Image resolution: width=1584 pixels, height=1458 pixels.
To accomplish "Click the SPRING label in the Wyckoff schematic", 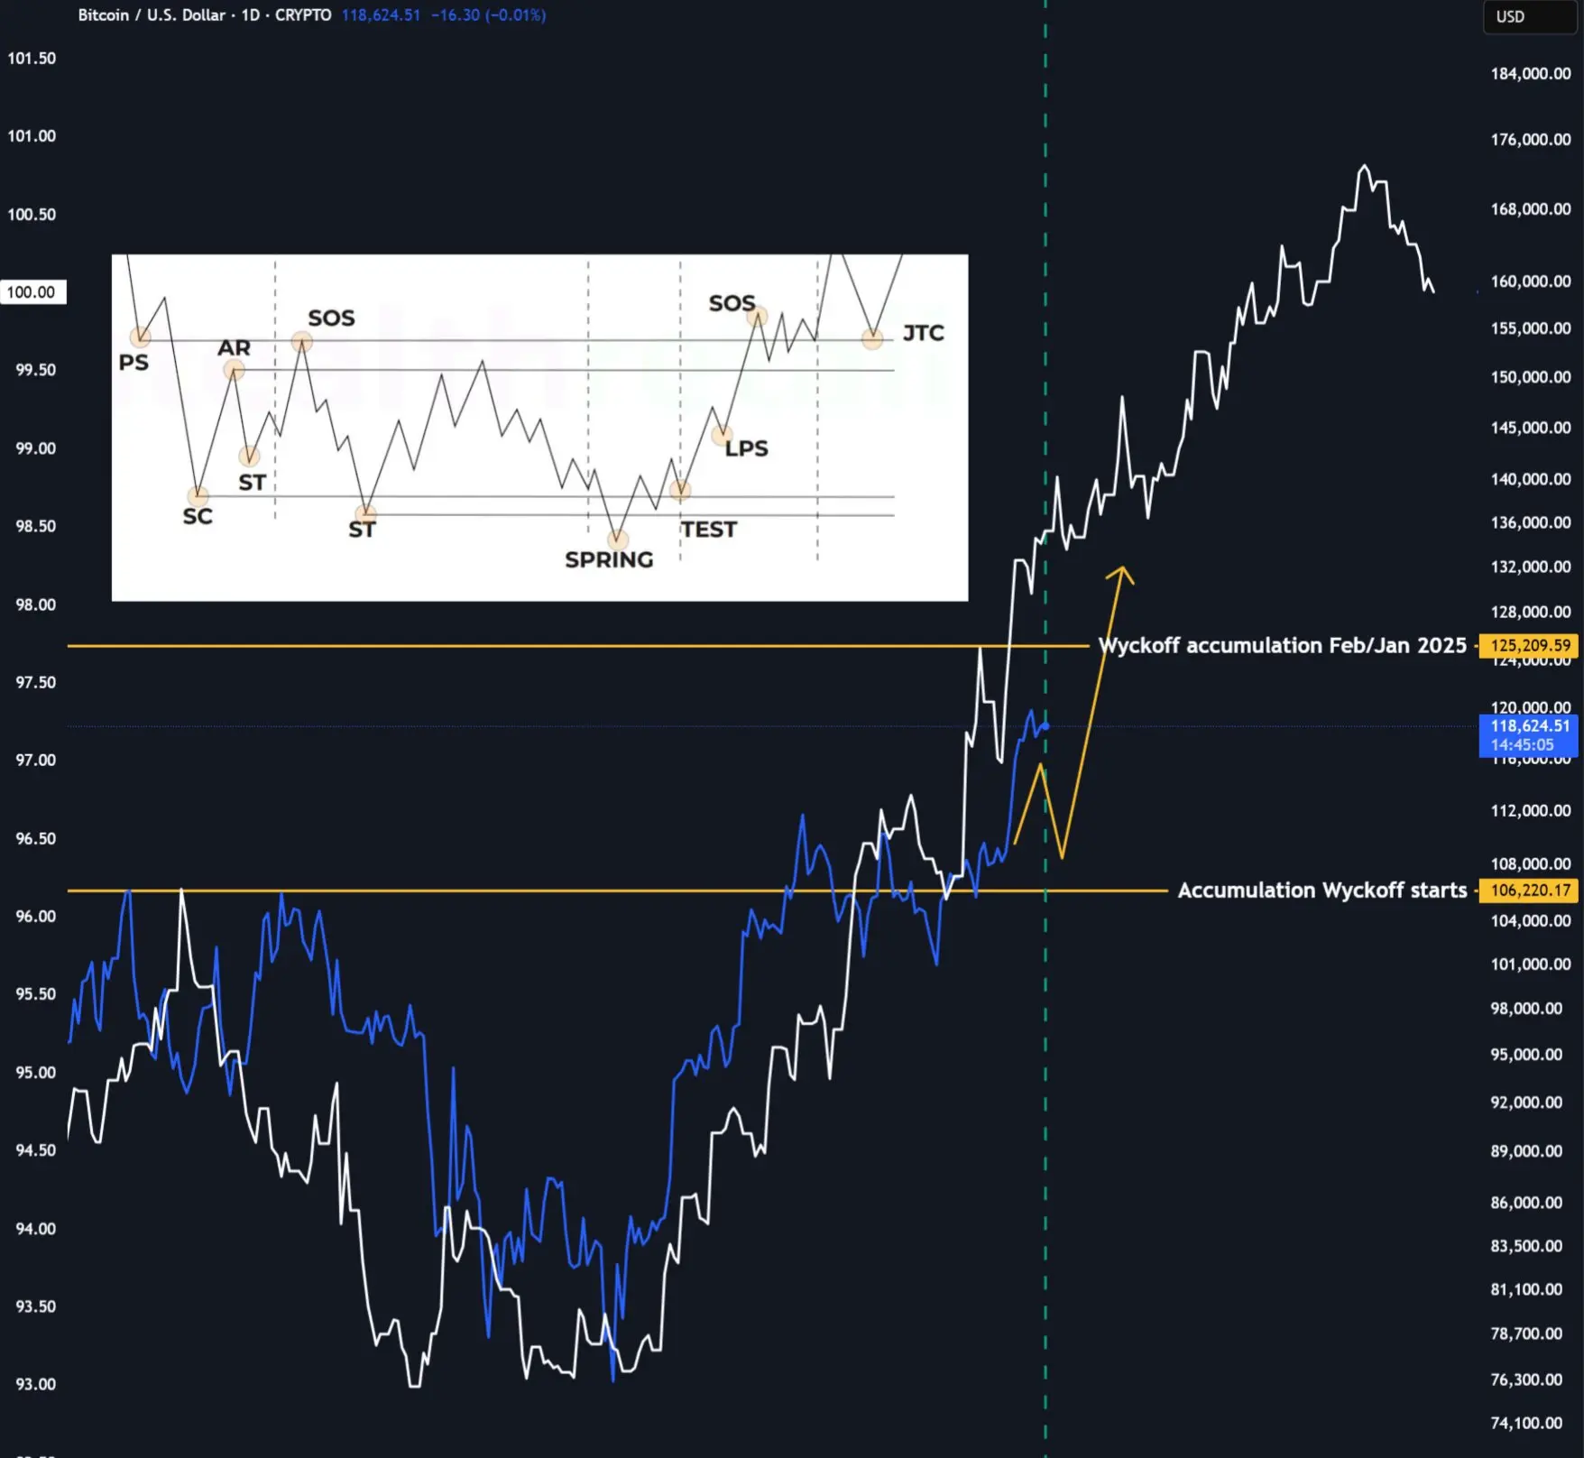I will [609, 560].
